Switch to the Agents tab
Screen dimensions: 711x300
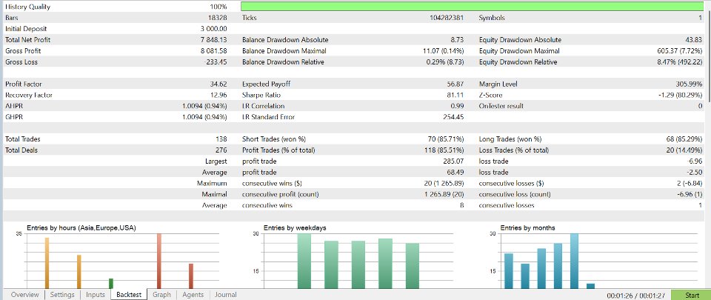click(193, 295)
